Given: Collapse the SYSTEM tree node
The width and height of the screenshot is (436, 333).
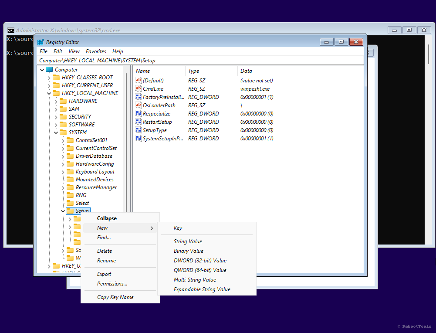Looking at the screenshot, I should [56, 132].
